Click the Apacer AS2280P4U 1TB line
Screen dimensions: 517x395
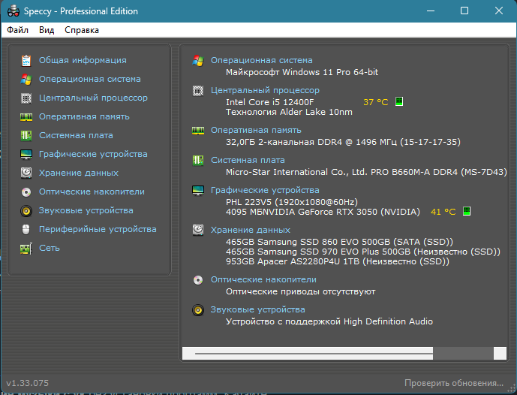pos(338,261)
